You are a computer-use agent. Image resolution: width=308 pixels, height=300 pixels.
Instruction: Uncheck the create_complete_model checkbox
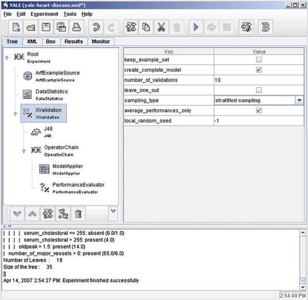click(259, 70)
